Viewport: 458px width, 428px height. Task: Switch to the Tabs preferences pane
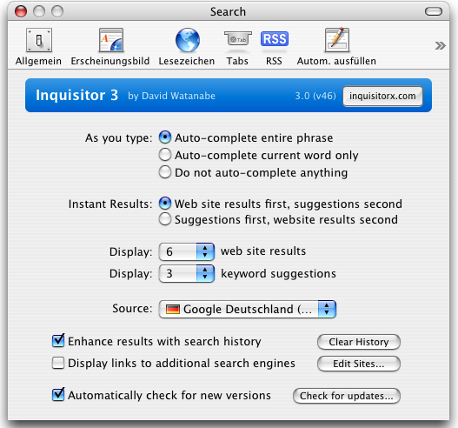click(x=237, y=47)
